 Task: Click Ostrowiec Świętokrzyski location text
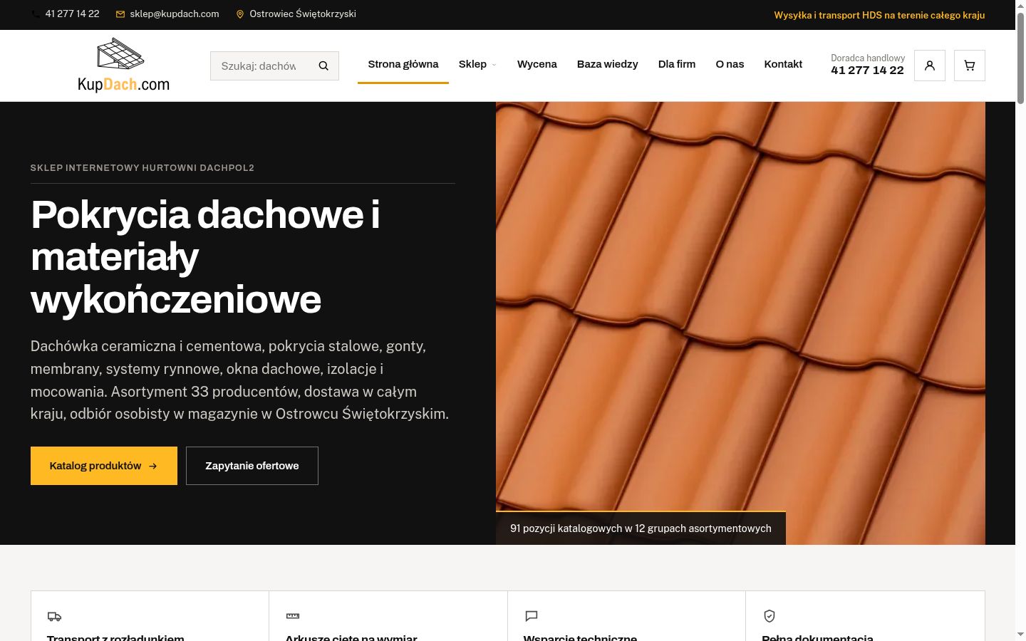click(x=303, y=14)
